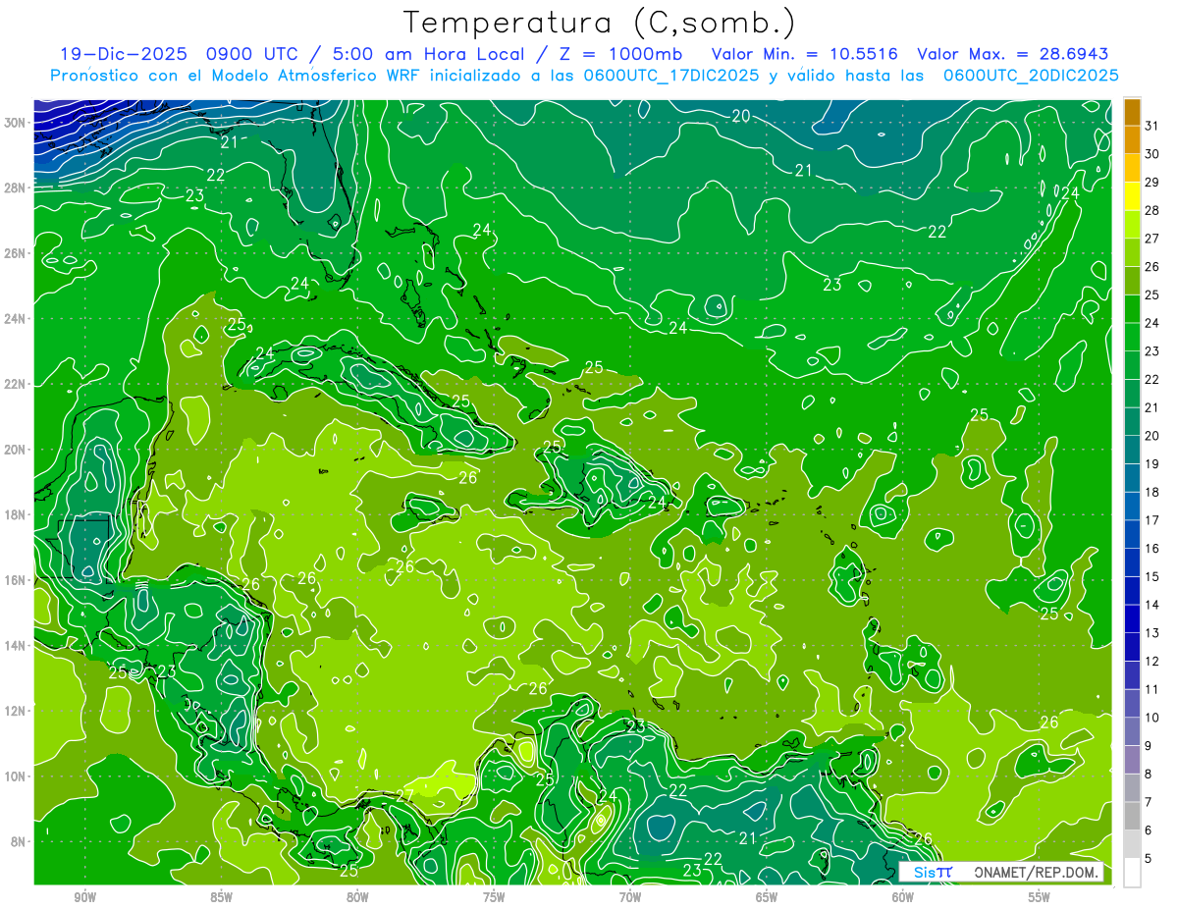Click color bar value 5

click(1149, 859)
